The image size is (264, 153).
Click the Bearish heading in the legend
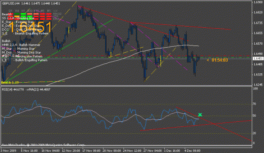pos(7,14)
